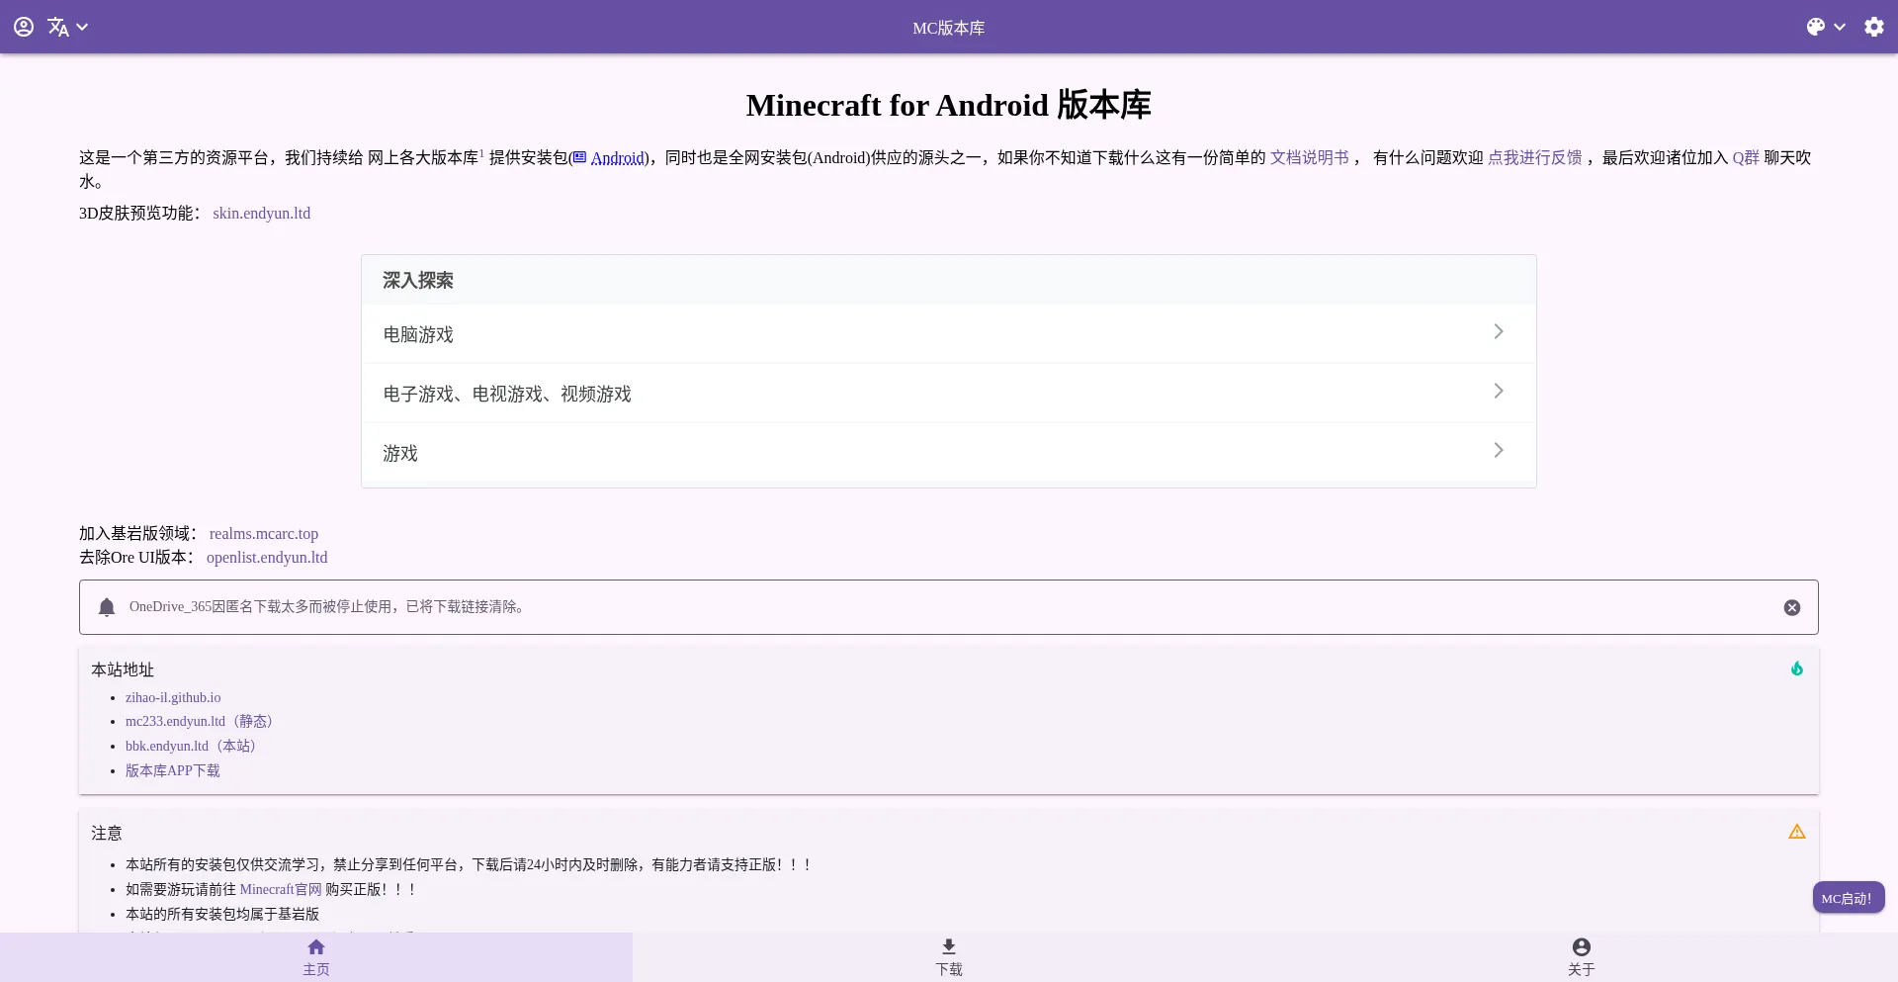
Task: Expand the 电子游戏、电视游戏、视频游戏 row
Action: pos(949,394)
